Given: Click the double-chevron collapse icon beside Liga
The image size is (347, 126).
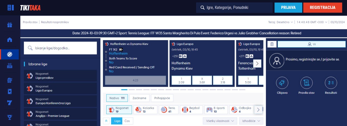Looking at the screenshot, I should (x=106, y=121).
